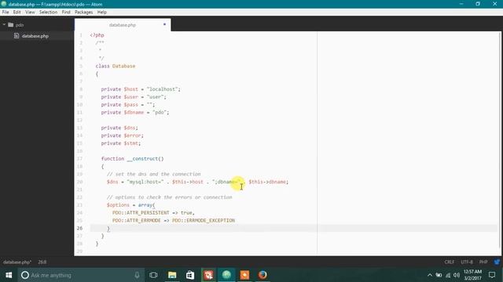Show hidden system tray icons
This screenshot has width=503, height=282.
[x=430, y=275]
